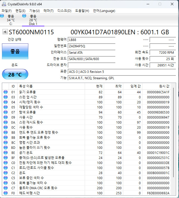Click raw value F6DE0000692A
Screen dimensions: 179x198
pyautogui.click(x=158, y=193)
